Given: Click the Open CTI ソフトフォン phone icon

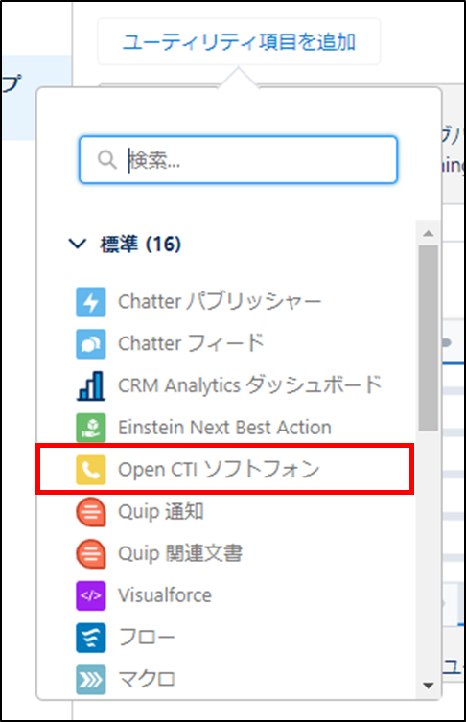Looking at the screenshot, I should [x=91, y=470].
